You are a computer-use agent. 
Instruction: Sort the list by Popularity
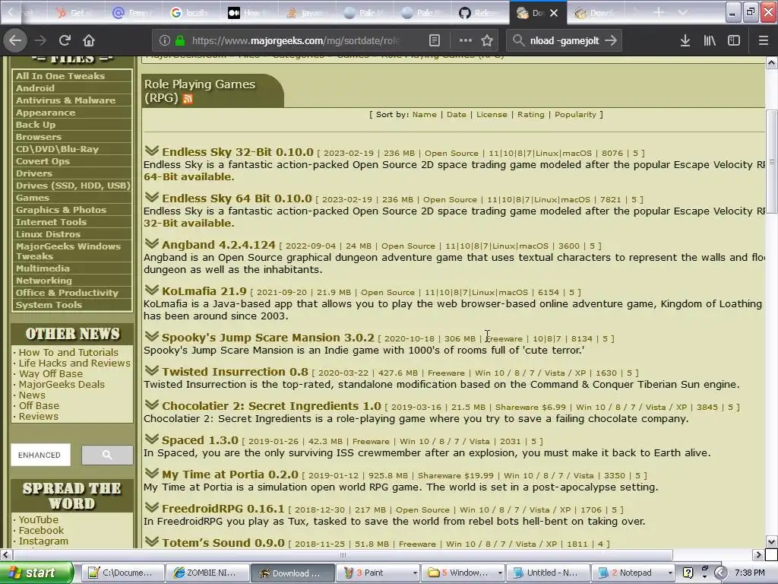(576, 114)
